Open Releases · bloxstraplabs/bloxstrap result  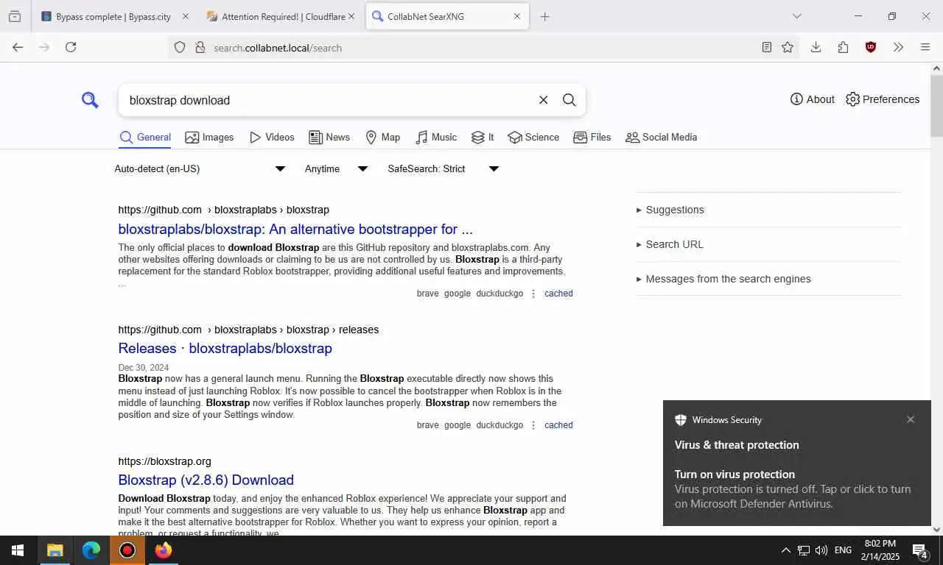tap(225, 348)
